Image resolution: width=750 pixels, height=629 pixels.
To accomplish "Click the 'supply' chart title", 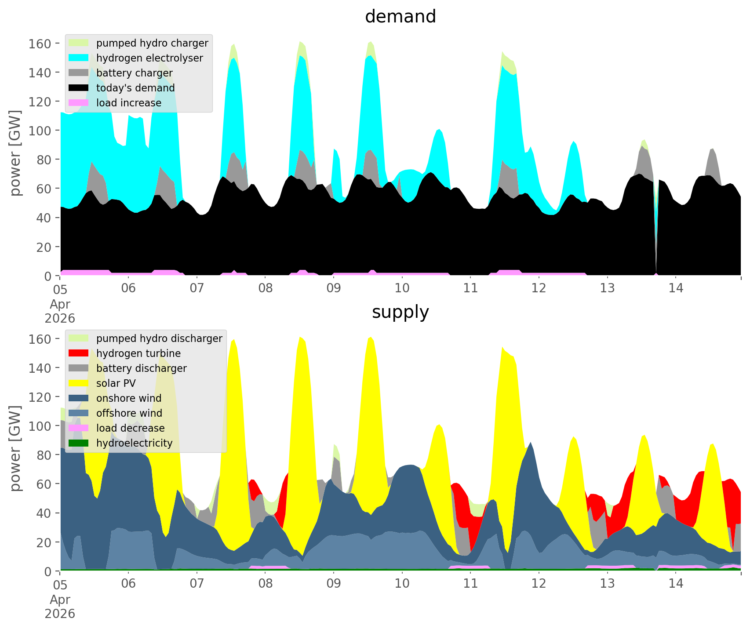I will (400, 312).
